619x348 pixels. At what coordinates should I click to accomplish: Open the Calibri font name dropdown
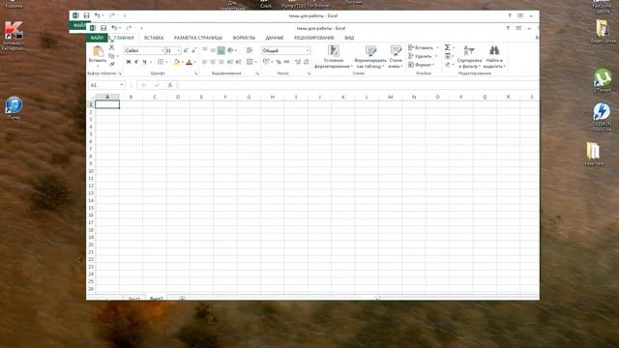(x=162, y=51)
